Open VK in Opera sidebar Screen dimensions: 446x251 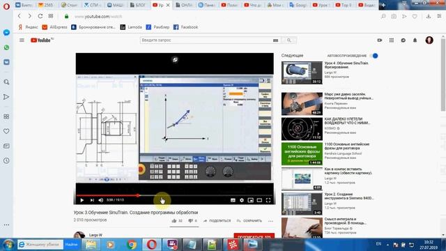6,62
